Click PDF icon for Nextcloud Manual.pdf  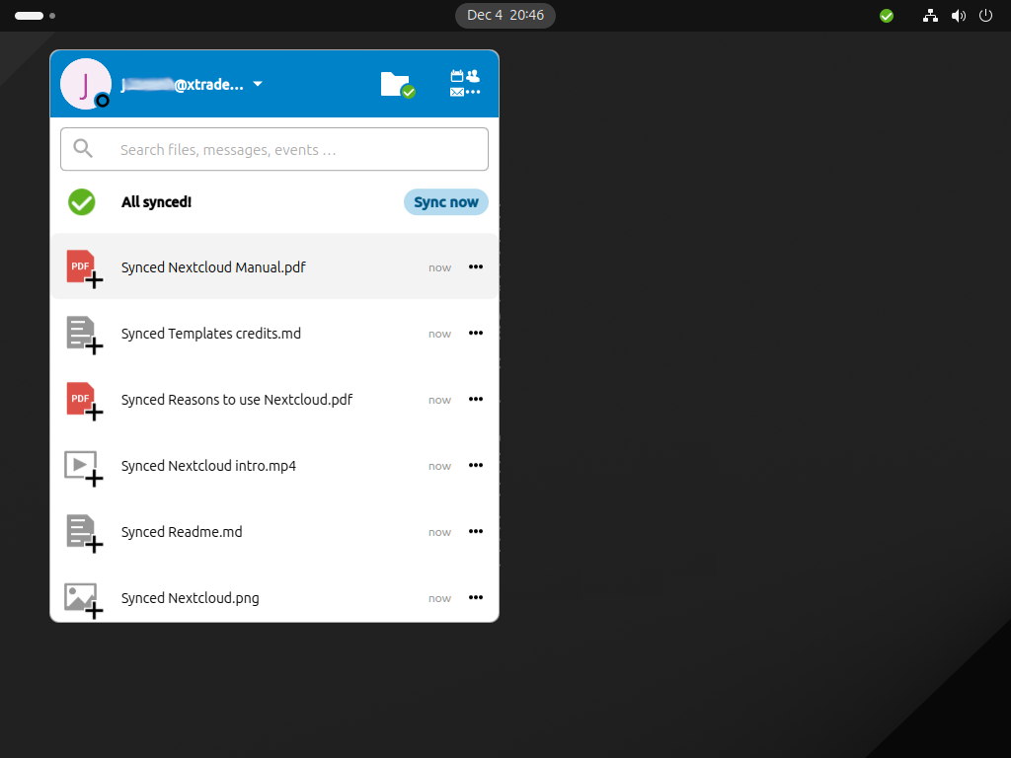(84, 268)
